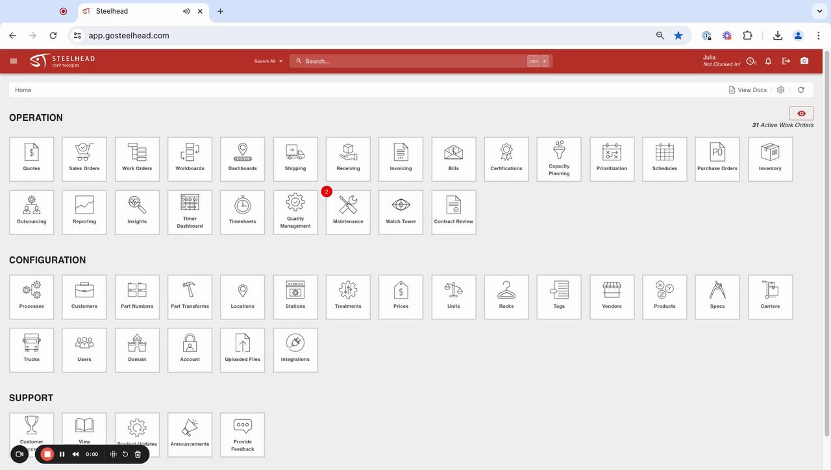
Task: Open the Receiving tile
Action: pyautogui.click(x=348, y=159)
